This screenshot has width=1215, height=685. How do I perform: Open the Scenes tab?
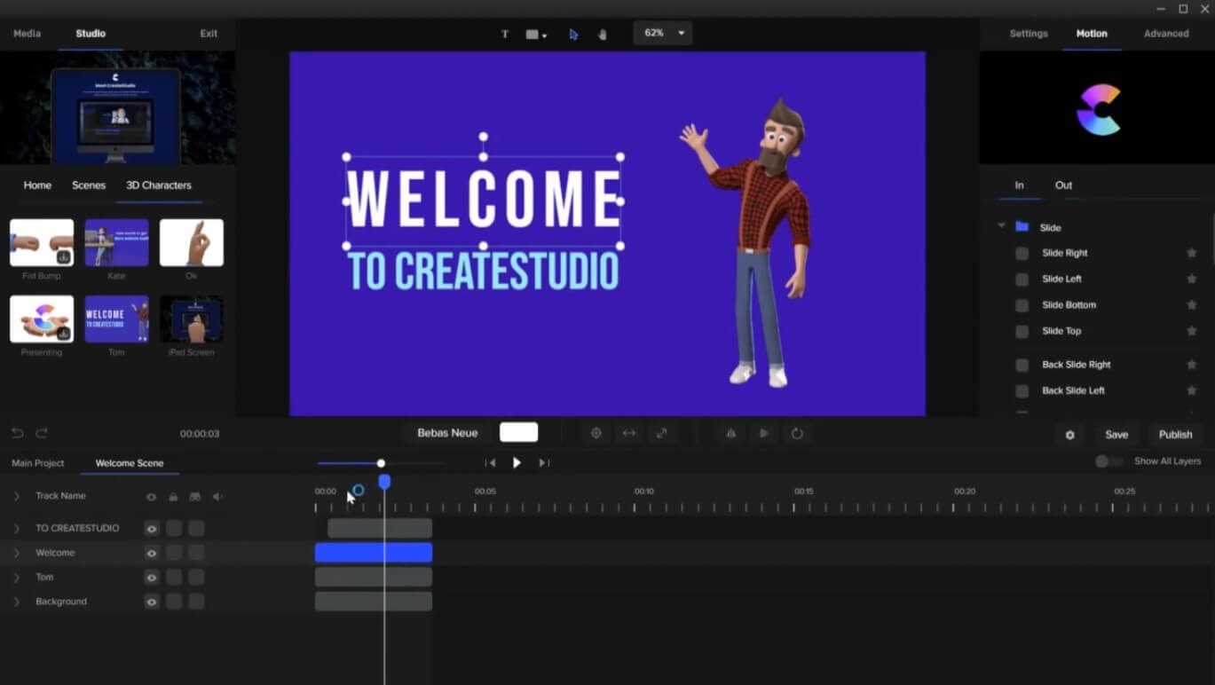click(x=89, y=185)
